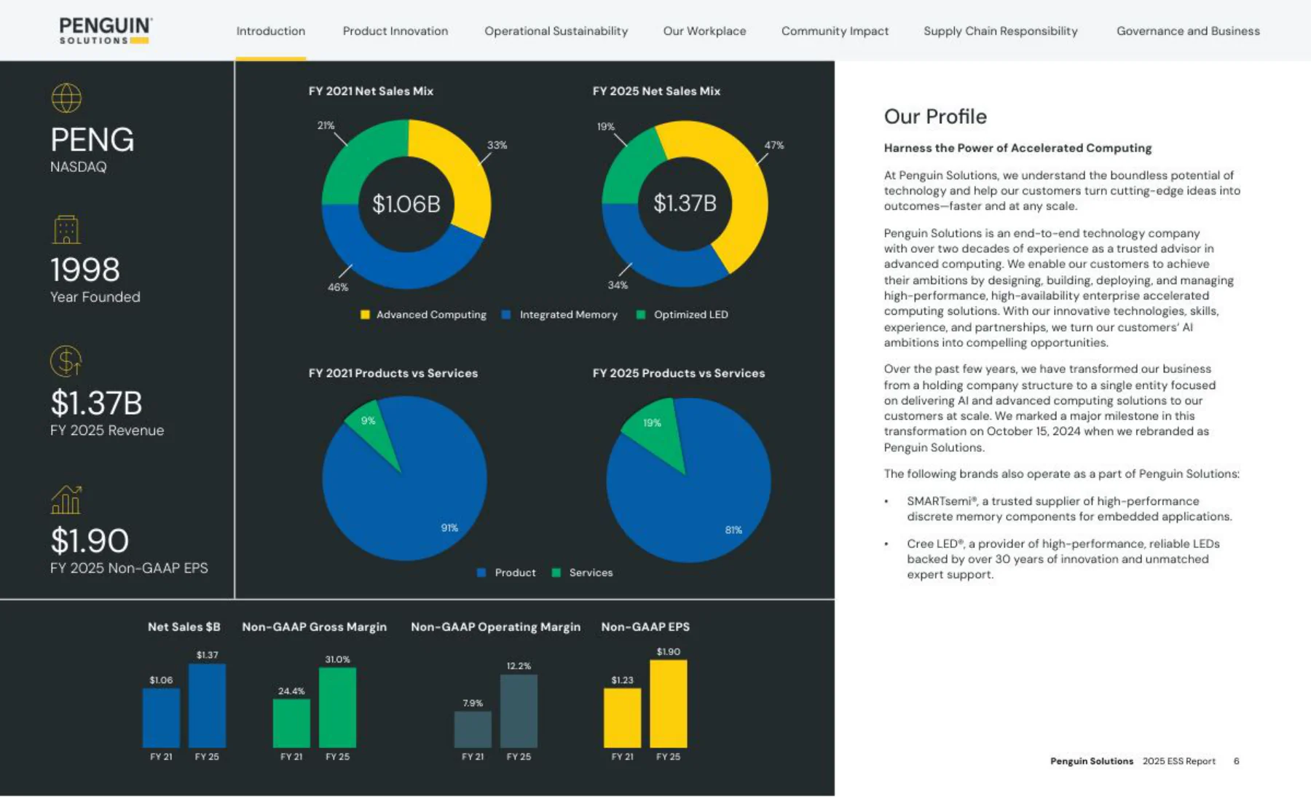Click the page number 6 in footer
The height and width of the screenshot is (797, 1311).
tap(1237, 761)
